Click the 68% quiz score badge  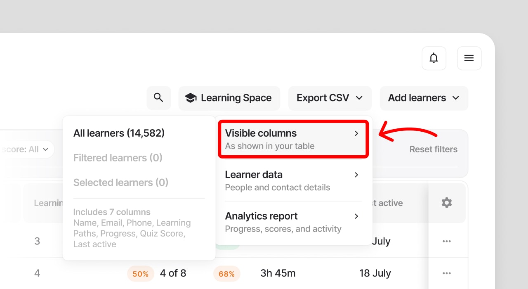pos(226,274)
